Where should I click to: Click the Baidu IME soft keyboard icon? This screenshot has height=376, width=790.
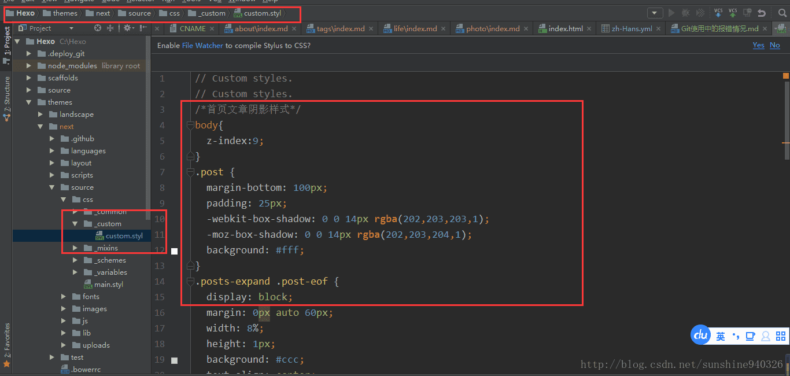coord(750,336)
